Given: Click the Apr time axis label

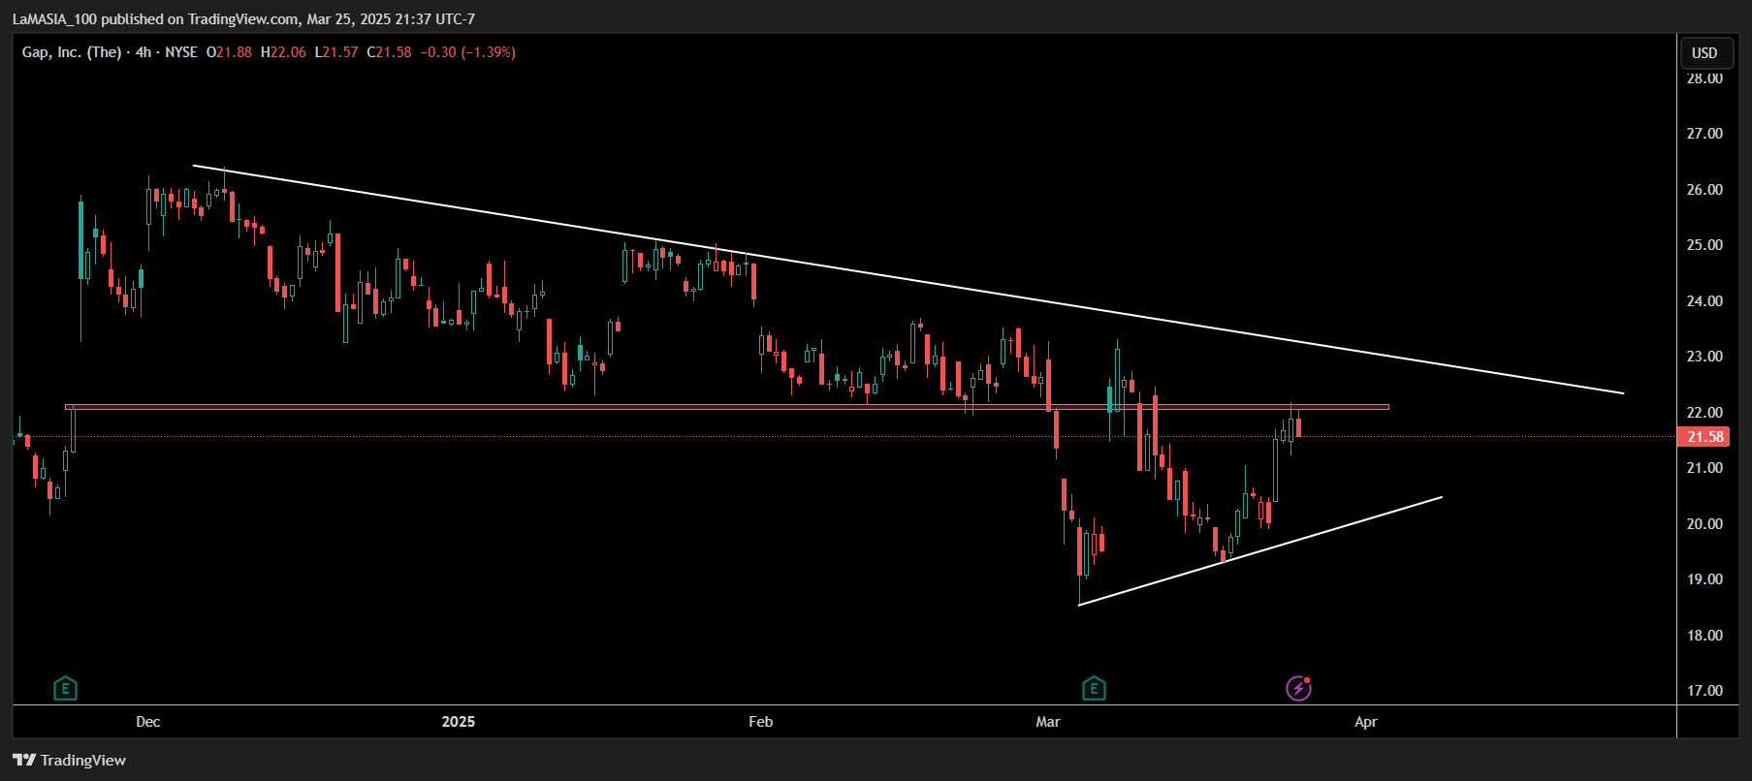Looking at the screenshot, I should point(1366,722).
